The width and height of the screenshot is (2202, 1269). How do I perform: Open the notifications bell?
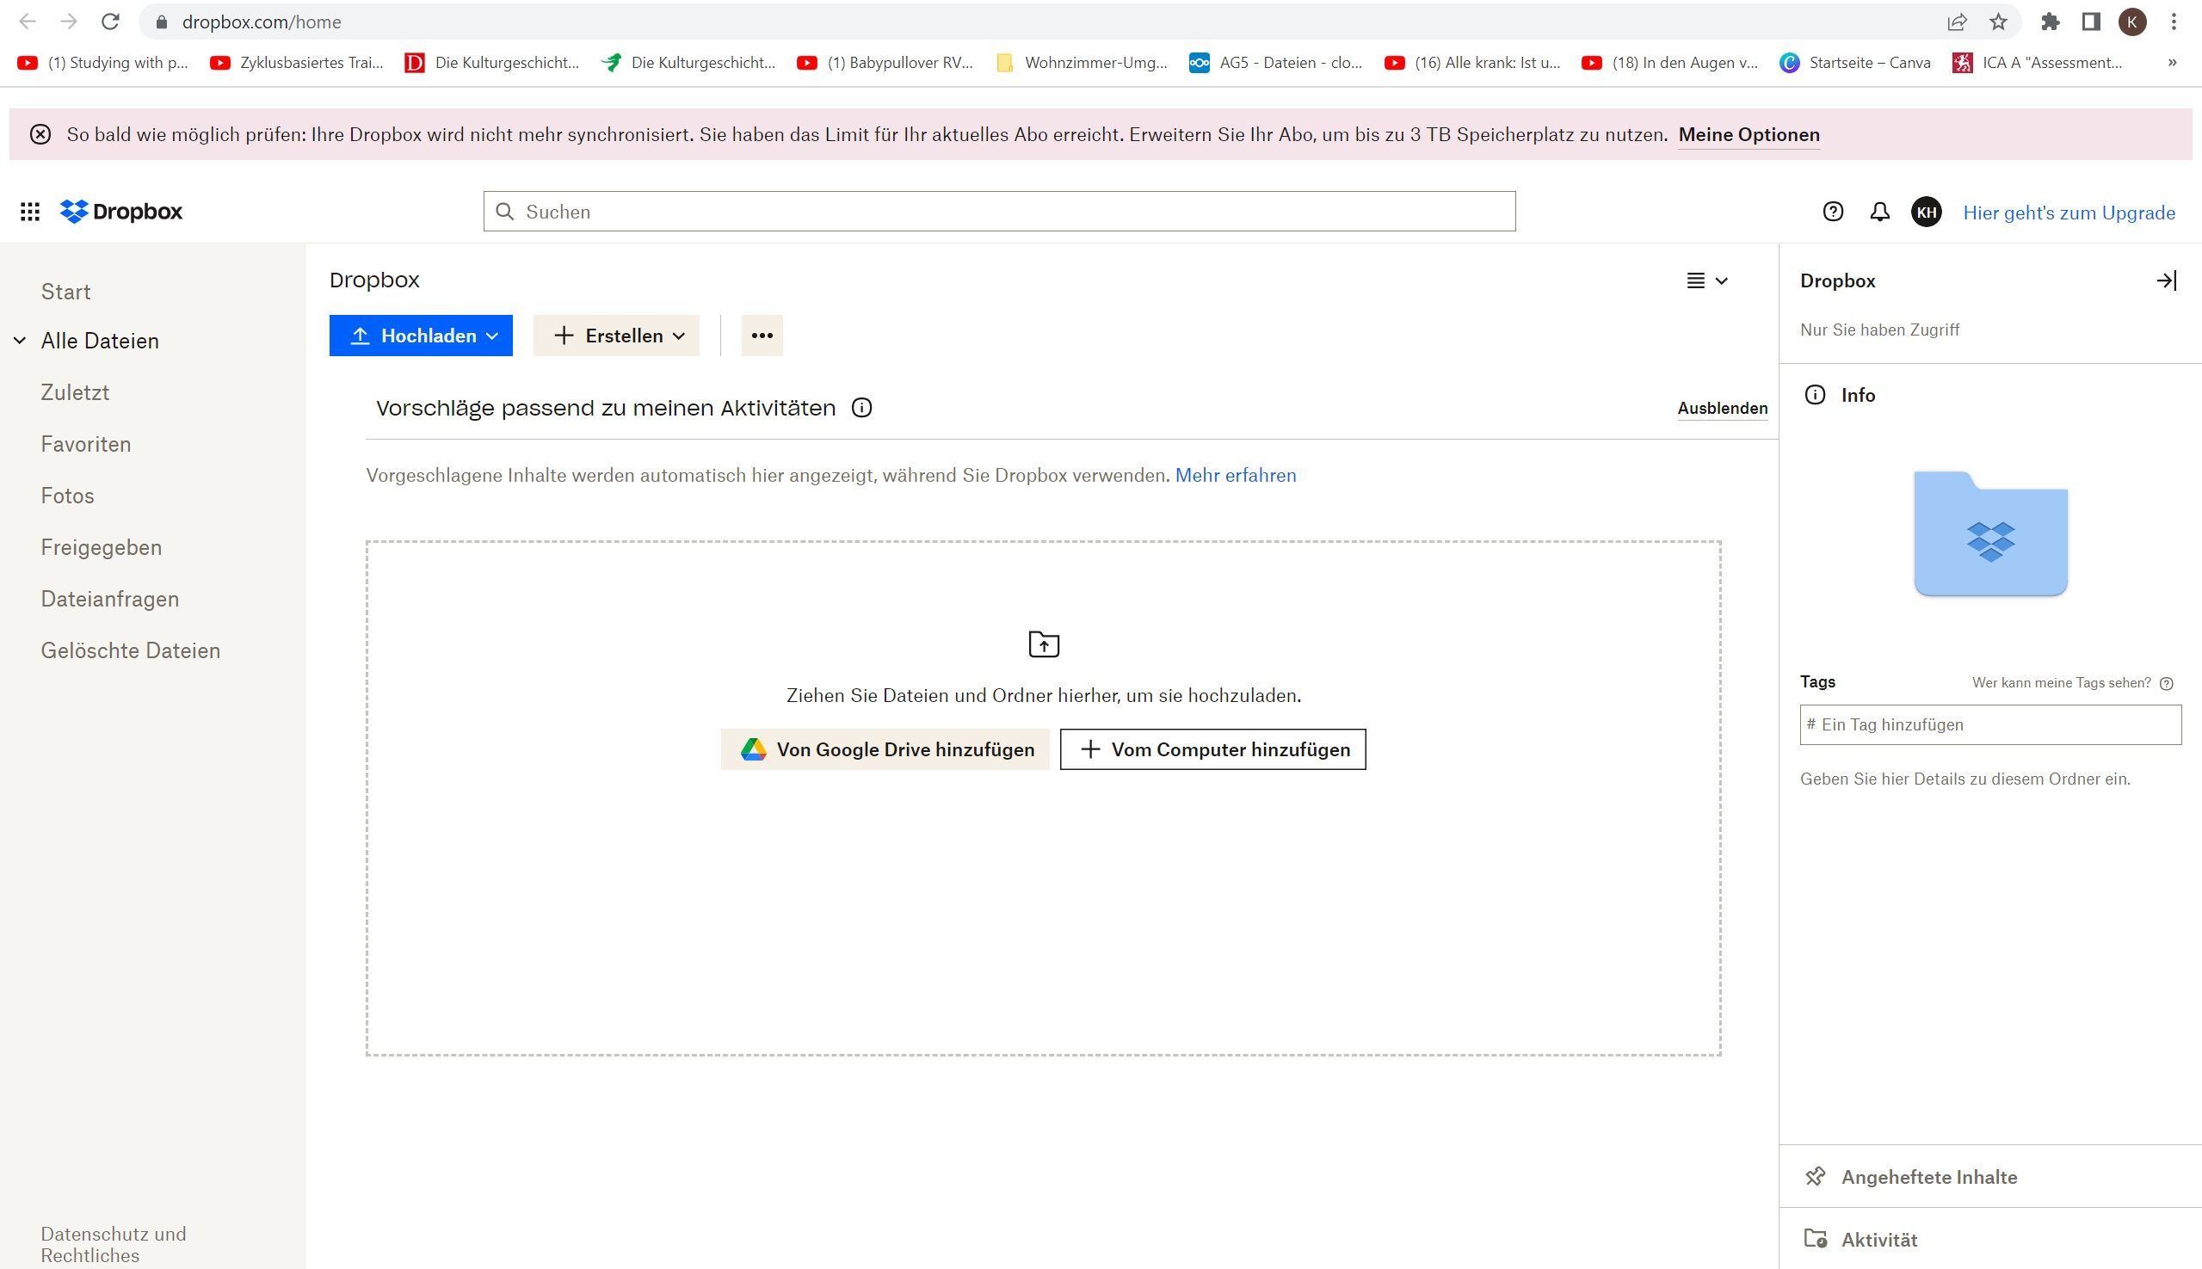pyautogui.click(x=1879, y=212)
